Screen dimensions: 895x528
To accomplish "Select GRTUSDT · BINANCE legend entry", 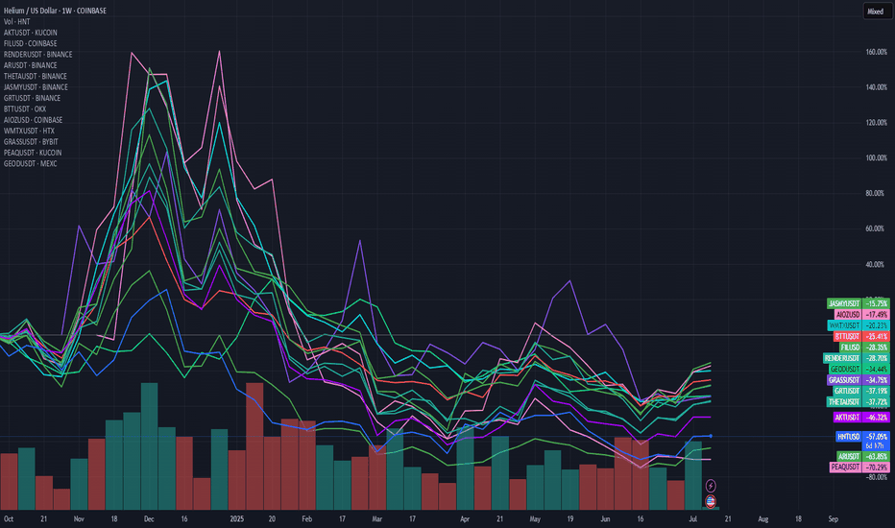I will coord(32,98).
